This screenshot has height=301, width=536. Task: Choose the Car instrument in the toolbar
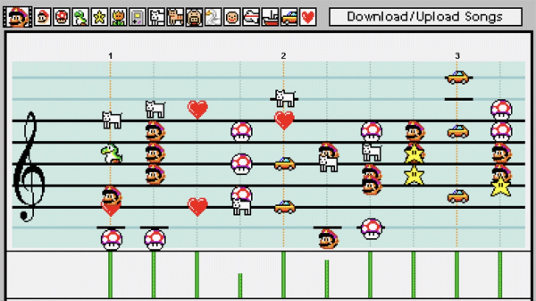289,17
